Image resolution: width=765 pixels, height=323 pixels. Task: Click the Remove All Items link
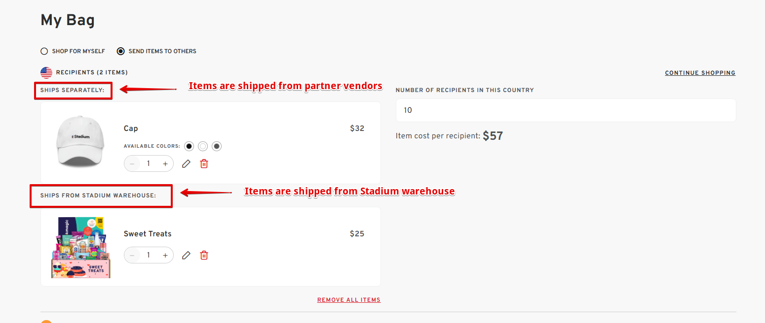(x=349, y=300)
